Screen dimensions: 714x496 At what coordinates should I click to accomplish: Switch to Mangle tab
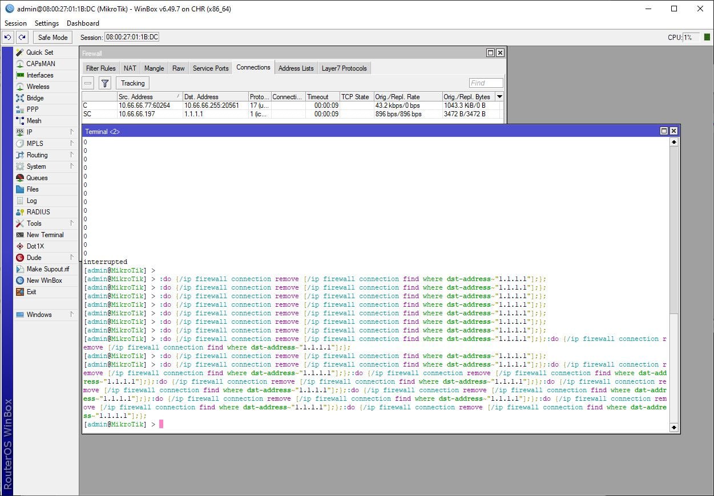pyautogui.click(x=154, y=68)
